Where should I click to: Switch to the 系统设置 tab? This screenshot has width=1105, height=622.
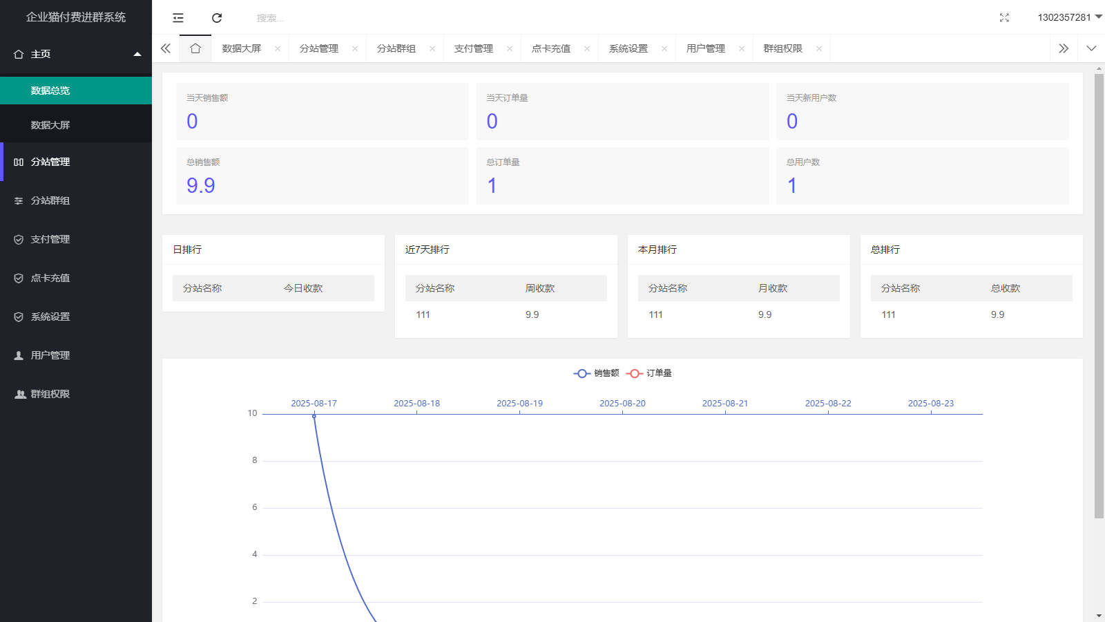(628, 48)
